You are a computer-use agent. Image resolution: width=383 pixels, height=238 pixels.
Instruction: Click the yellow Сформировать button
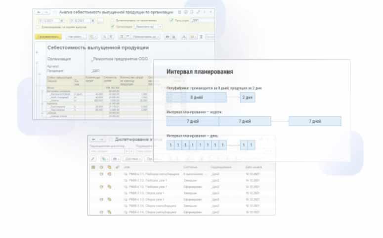coord(47,37)
